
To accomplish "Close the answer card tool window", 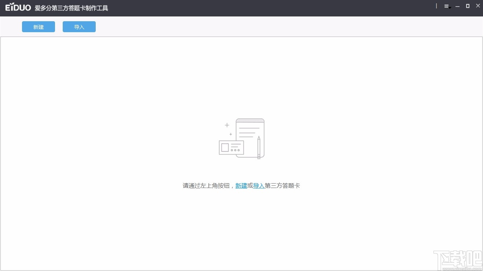I will [x=478, y=6].
